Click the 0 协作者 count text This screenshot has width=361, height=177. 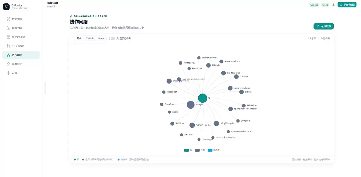(325, 39)
